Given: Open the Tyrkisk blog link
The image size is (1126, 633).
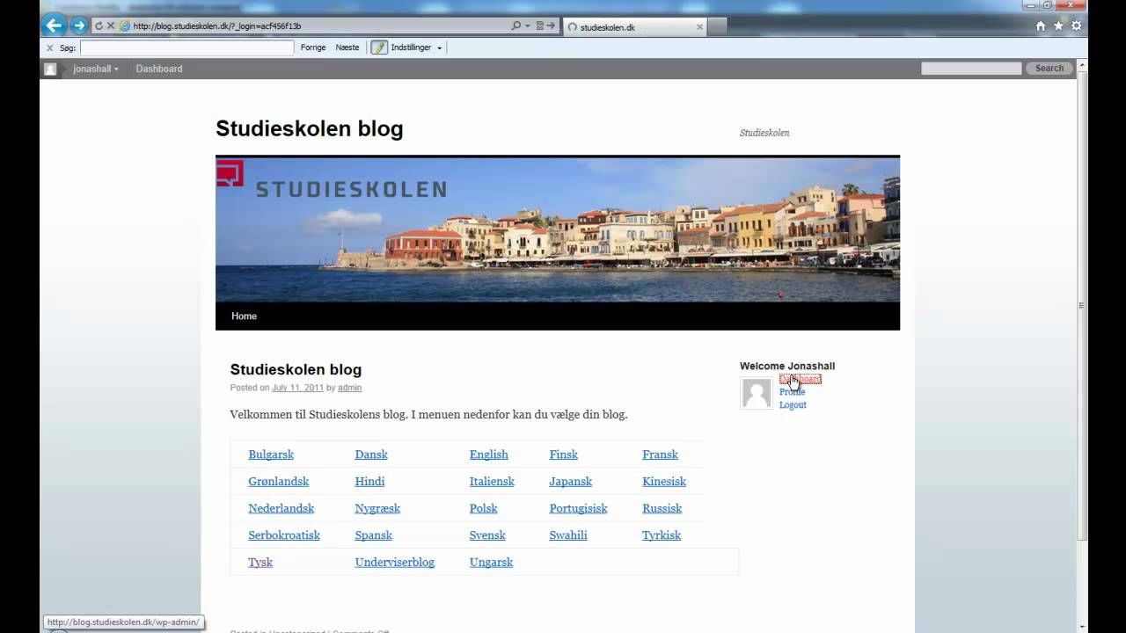Looking at the screenshot, I should pyautogui.click(x=662, y=535).
